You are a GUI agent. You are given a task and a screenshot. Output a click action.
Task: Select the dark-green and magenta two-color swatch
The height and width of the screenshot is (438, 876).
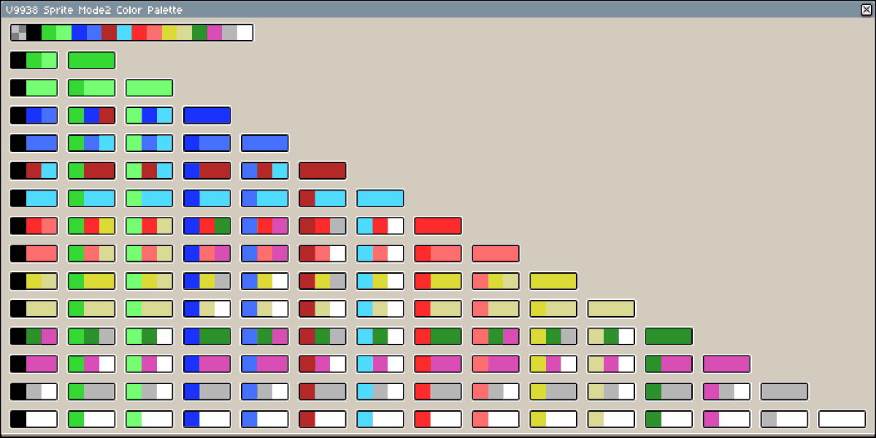[x=668, y=365]
